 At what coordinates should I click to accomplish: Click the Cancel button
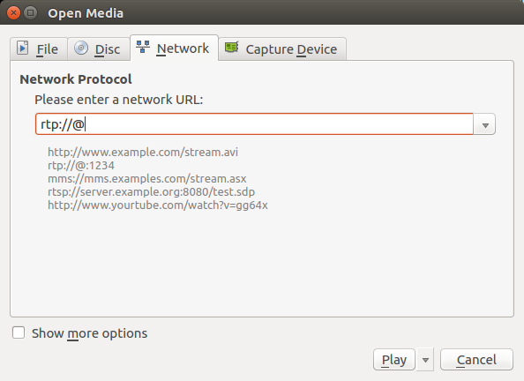(x=476, y=360)
